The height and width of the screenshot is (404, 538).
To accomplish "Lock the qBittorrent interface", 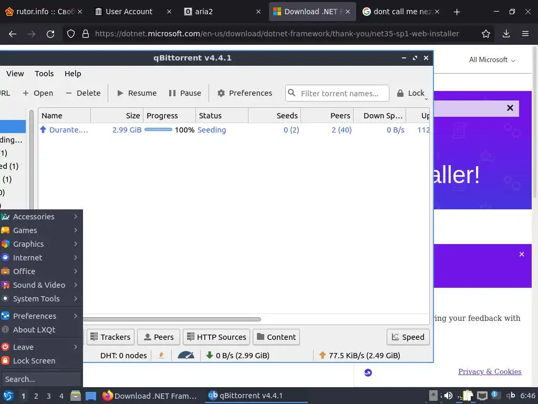I will click(x=411, y=93).
